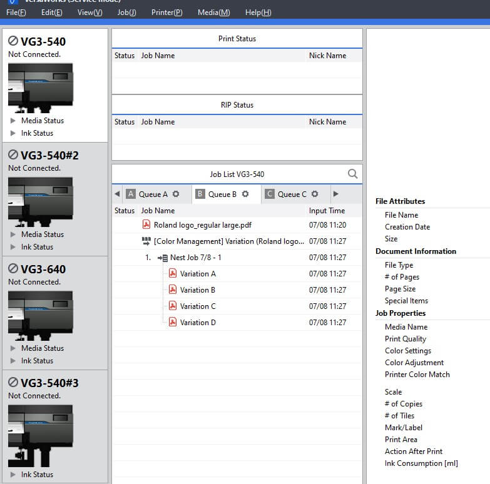Click the Variation D PDF icon

(173, 322)
